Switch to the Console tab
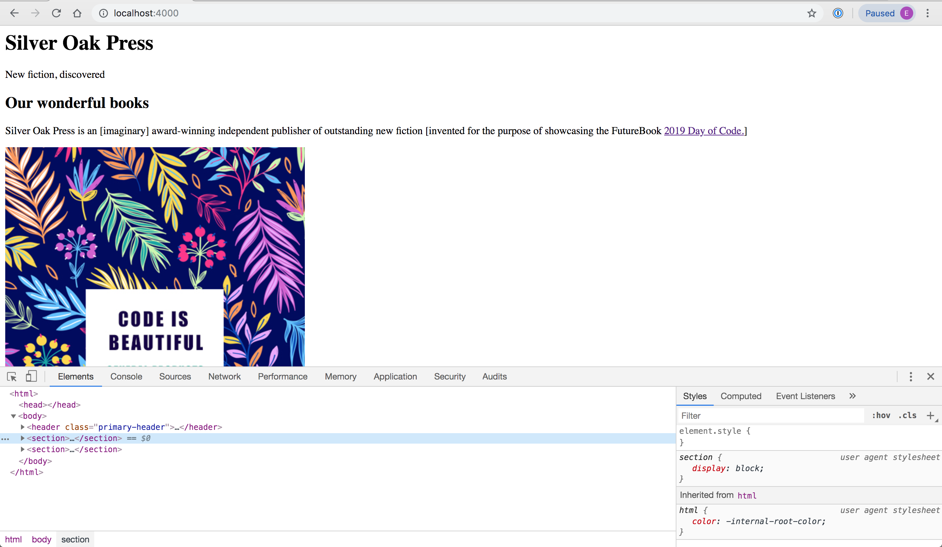Screen dimensions: 942x547 (126, 377)
